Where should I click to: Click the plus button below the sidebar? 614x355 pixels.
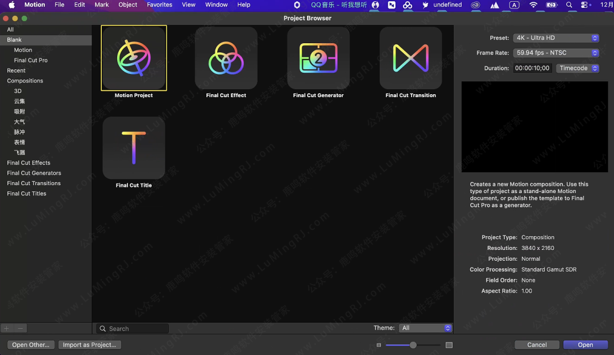(x=7, y=328)
